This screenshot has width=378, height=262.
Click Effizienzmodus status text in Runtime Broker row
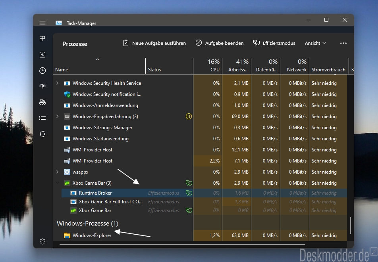[x=164, y=193]
